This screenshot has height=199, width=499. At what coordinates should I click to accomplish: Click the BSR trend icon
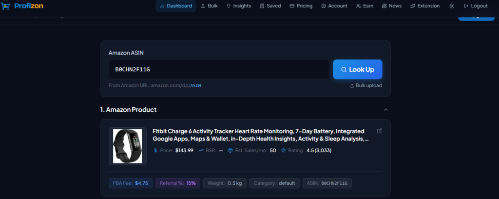click(x=201, y=151)
